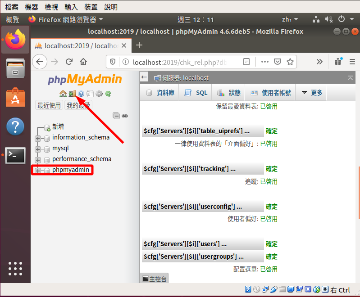Open the 機器 menu in VirtualBox
The height and width of the screenshot is (297, 360).
click(x=31, y=7)
